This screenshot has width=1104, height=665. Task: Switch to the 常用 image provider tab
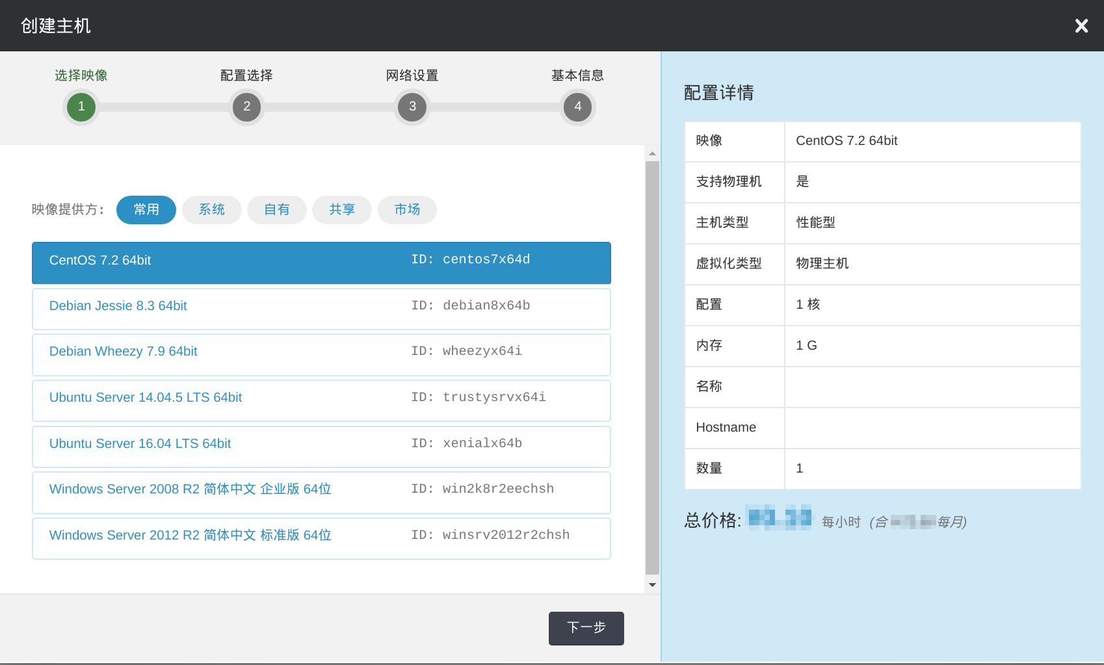coord(146,210)
